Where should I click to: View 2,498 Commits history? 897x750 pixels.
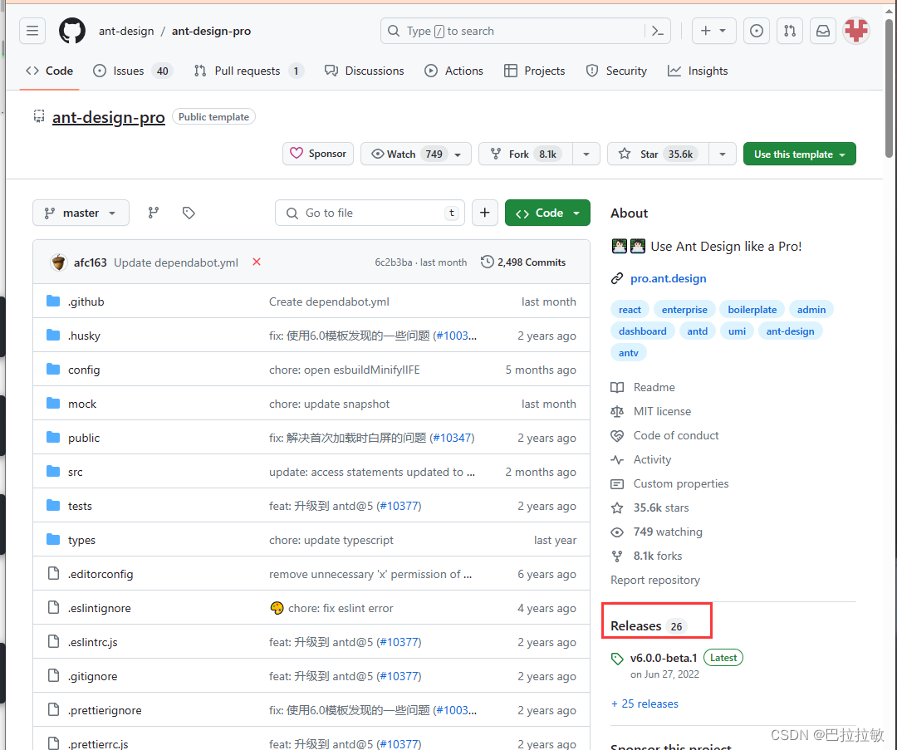[x=523, y=262]
